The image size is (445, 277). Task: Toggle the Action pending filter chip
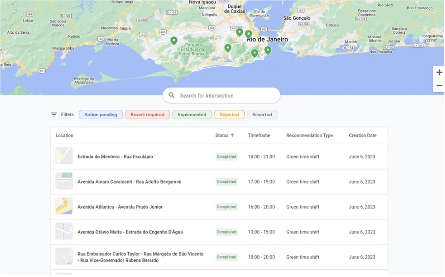101,115
